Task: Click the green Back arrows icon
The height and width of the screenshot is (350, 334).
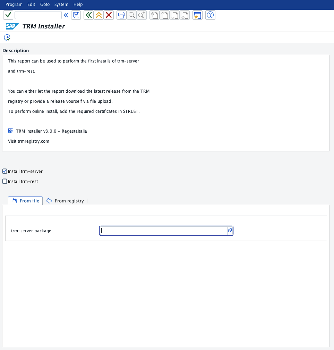Action: pos(89,15)
